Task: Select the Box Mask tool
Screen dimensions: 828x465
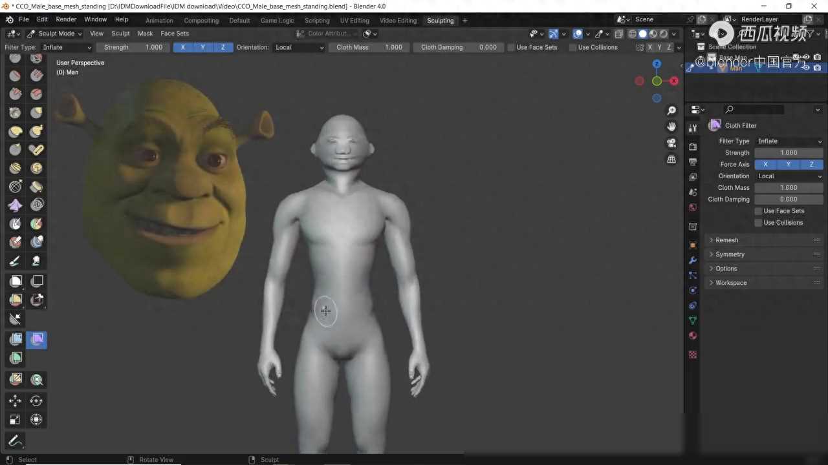Action: 16,281
